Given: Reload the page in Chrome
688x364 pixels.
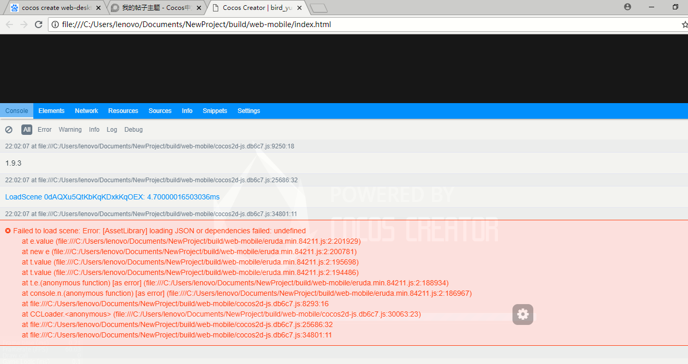Looking at the screenshot, I should pos(39,24).
